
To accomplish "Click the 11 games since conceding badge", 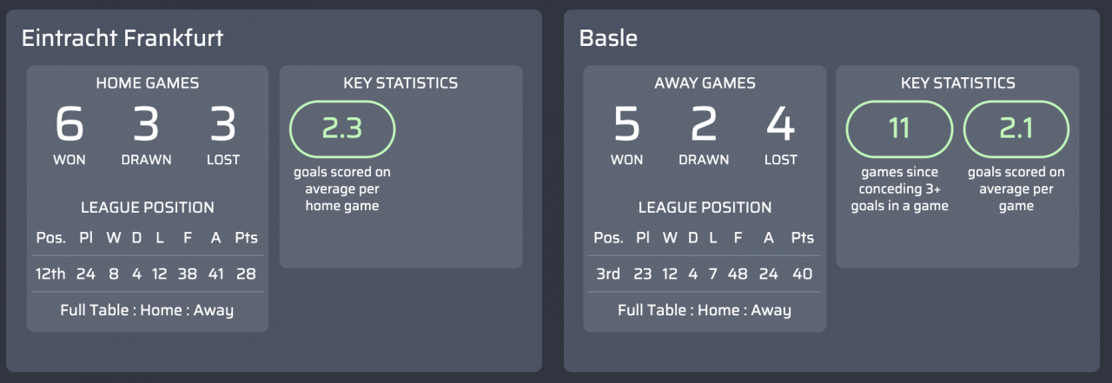I will [899, 129].
